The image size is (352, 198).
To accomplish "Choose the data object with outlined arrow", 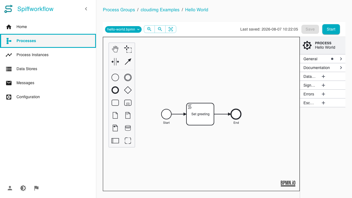I will click(x=128, y=115).
